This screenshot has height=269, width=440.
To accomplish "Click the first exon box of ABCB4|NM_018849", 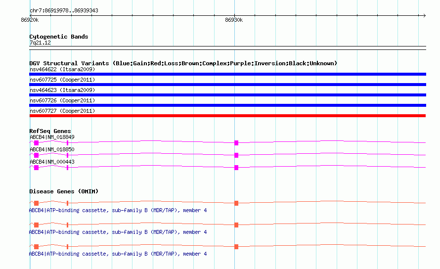I will tap(36, 143).
